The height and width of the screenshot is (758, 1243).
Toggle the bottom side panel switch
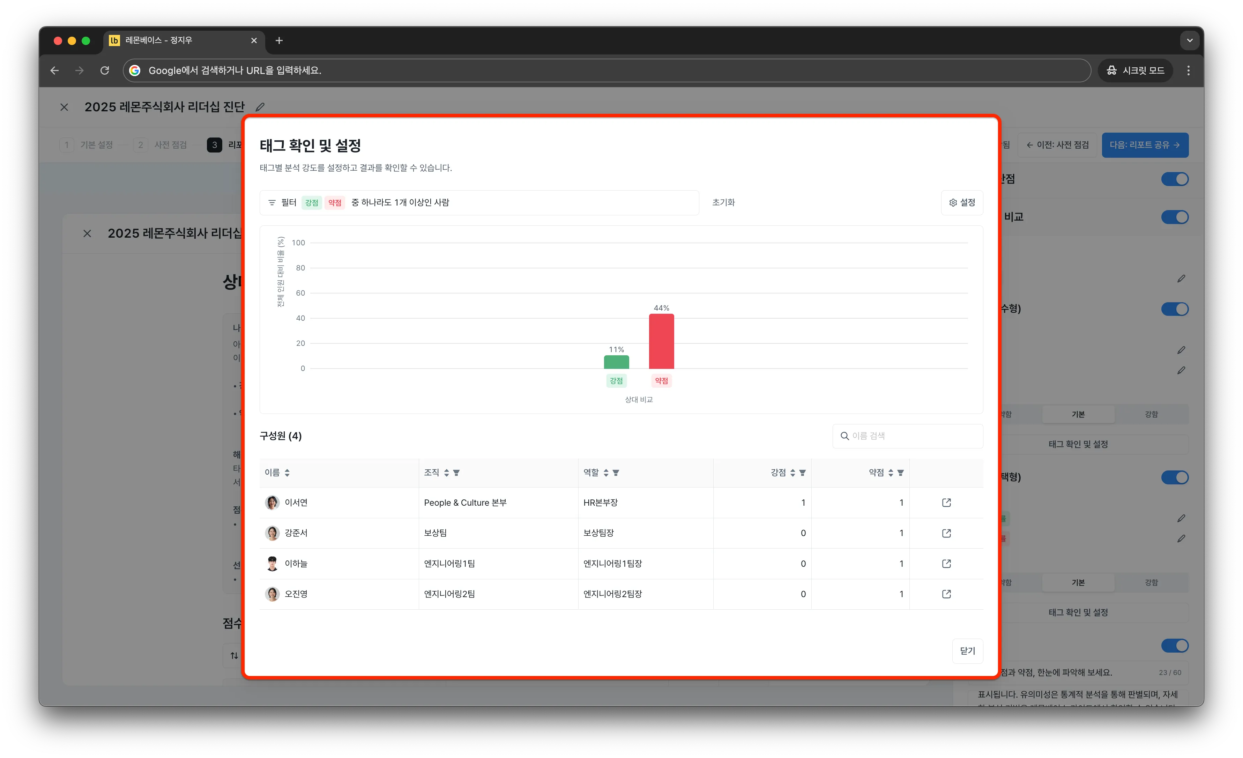pos(1174,646)
